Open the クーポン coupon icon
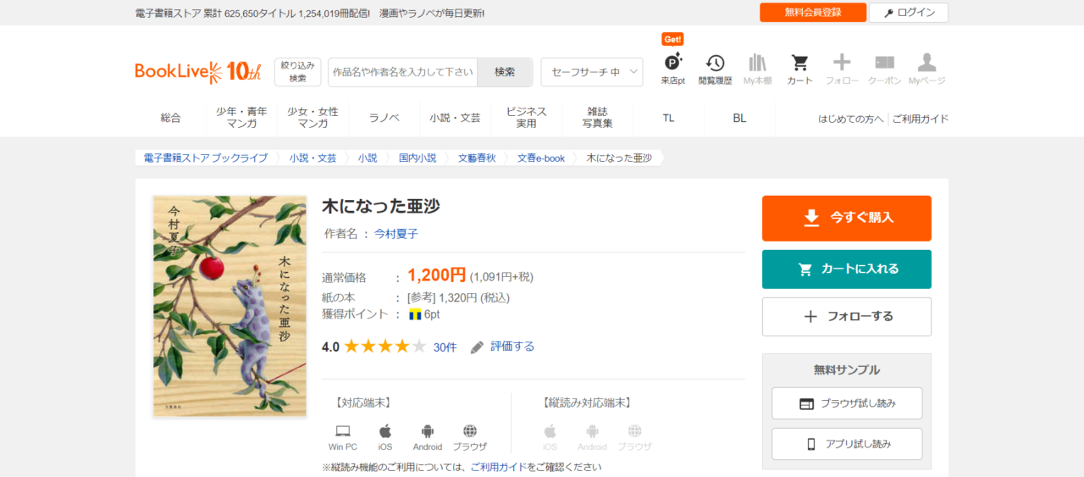The width and height of the screenshot is (1084, 477). coord(884,64)
